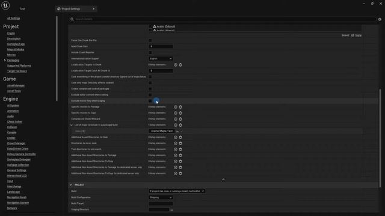This screenshot has width=385, height=216.
Task: Add element to Test directories to not search
Action: coord(176,149)
